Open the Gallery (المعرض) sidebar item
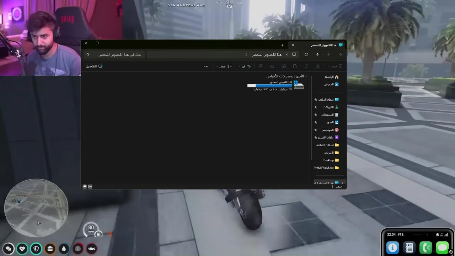The height and width of the screenshot is (256, 455). [x=331, y=84]
